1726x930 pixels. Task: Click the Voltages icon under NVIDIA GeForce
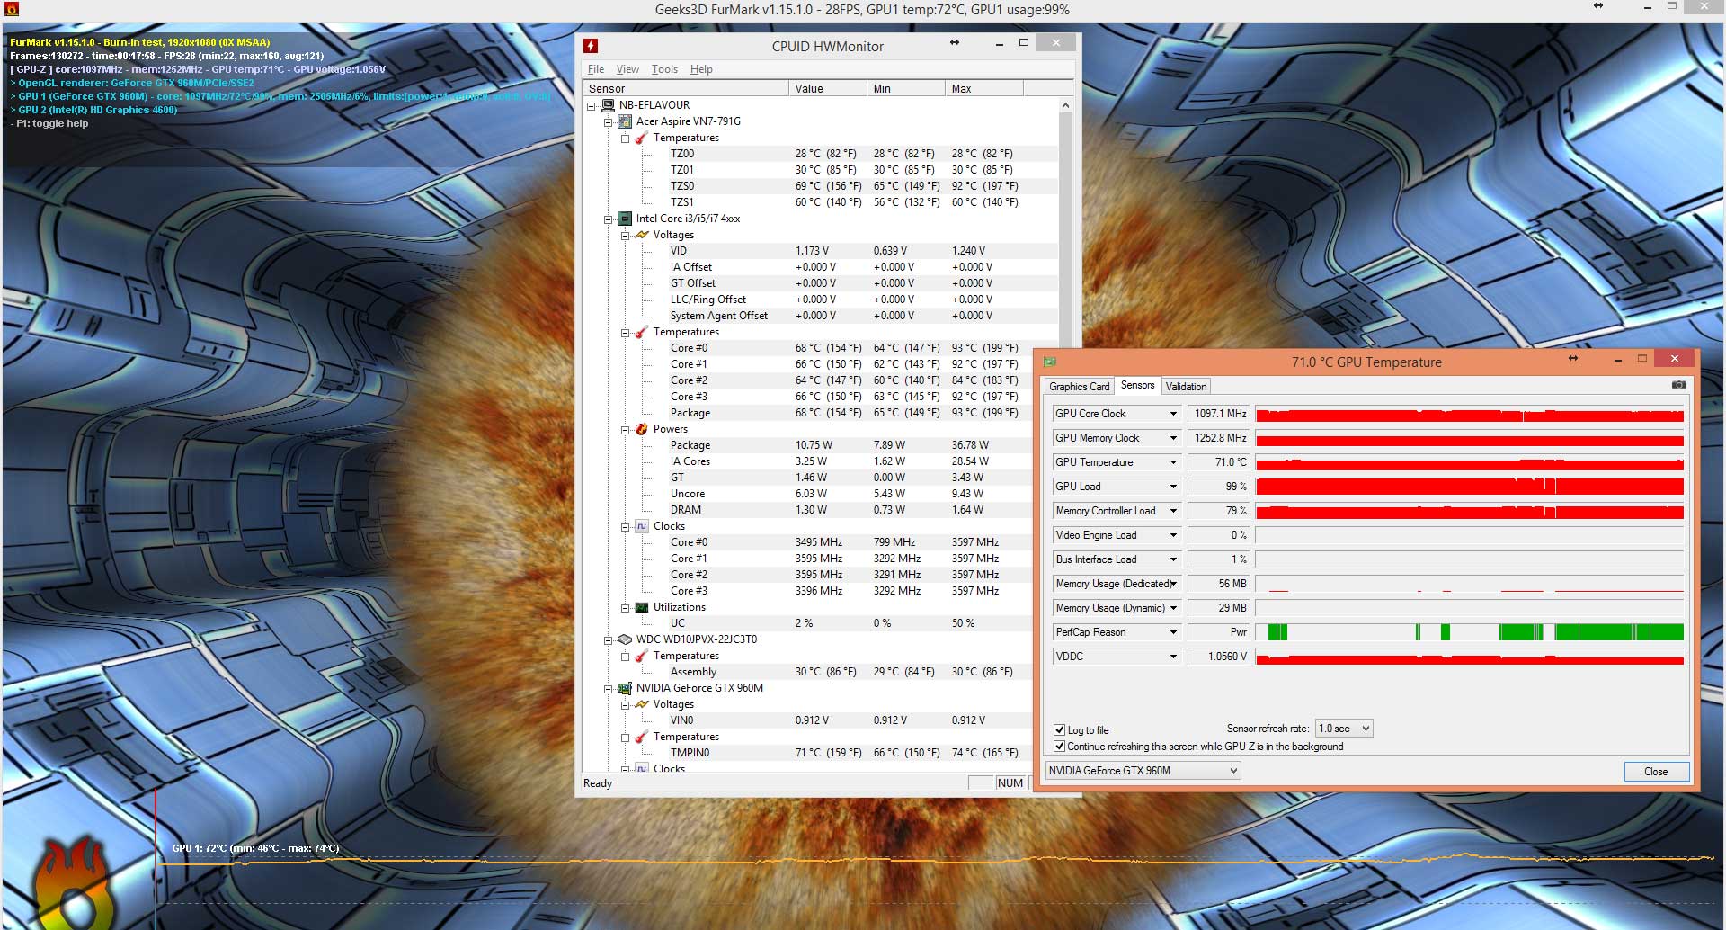point(642,704)
